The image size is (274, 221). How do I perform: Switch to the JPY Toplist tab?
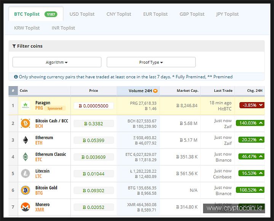(227, 14)
